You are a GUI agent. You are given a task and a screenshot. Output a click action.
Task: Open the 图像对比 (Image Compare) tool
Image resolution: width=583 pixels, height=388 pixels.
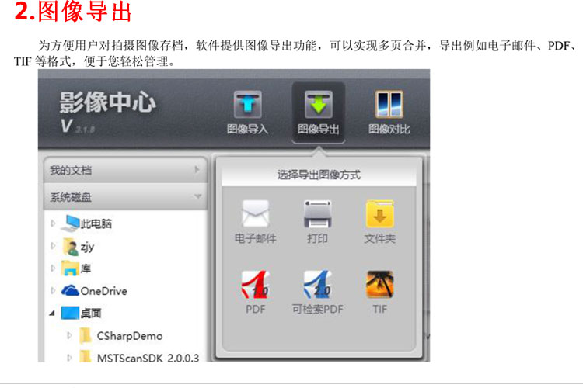click(x=389, y=106)
